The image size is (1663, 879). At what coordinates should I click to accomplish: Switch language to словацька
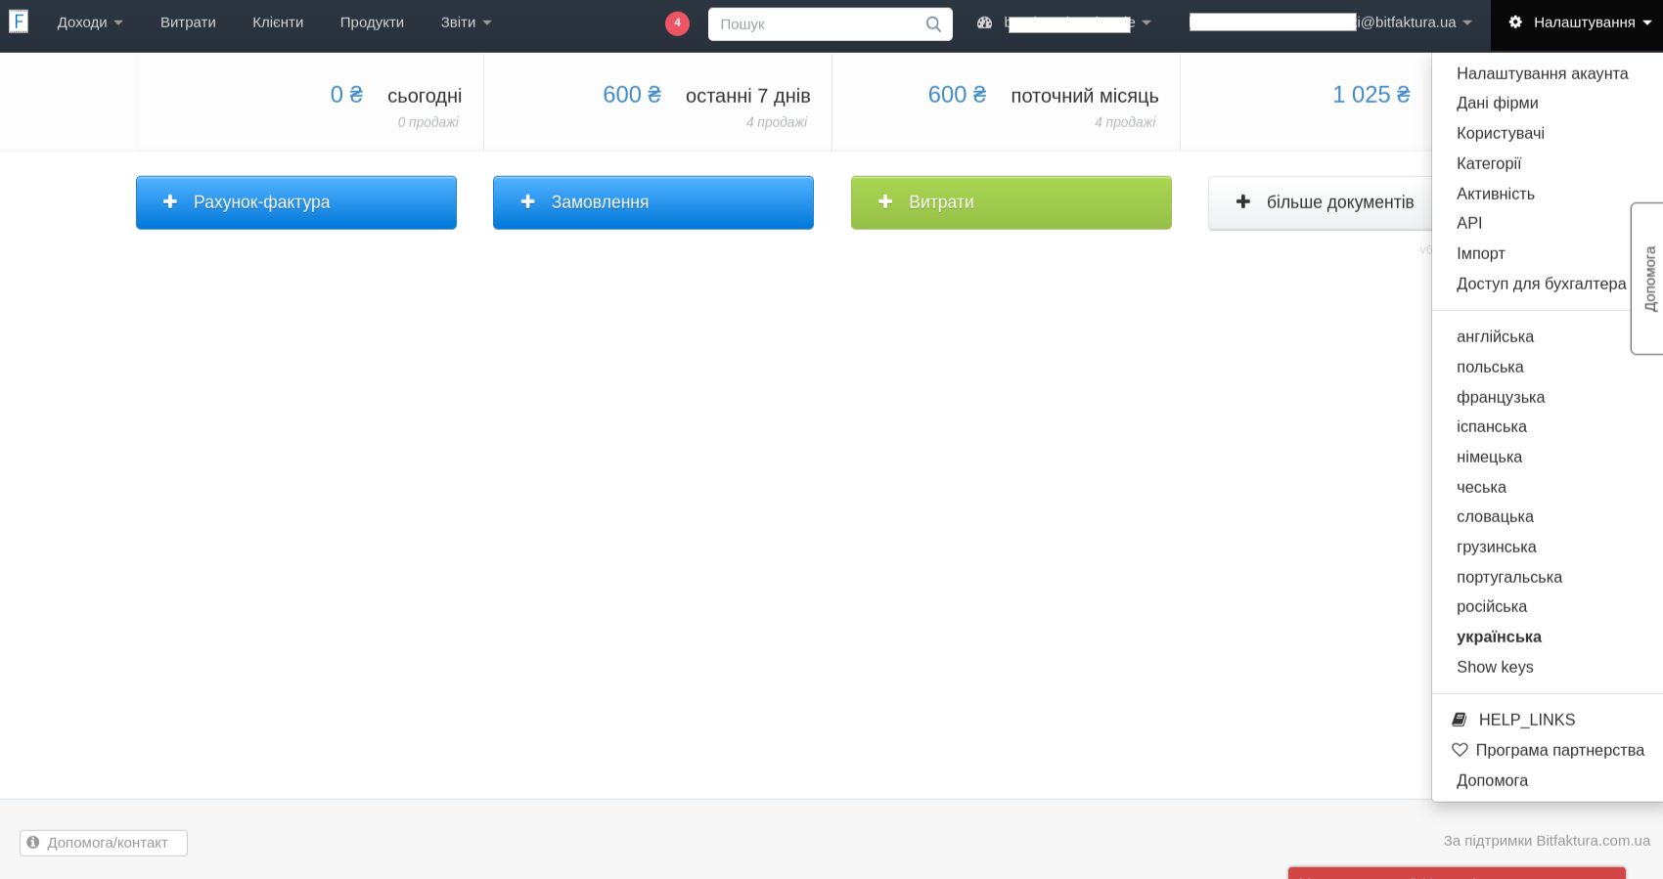point(1495,516)
